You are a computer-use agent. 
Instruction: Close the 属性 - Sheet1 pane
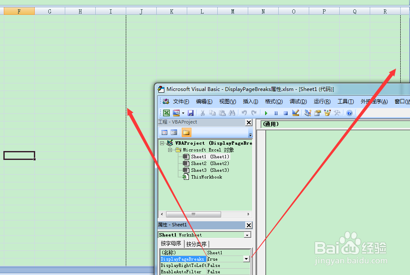249,225
